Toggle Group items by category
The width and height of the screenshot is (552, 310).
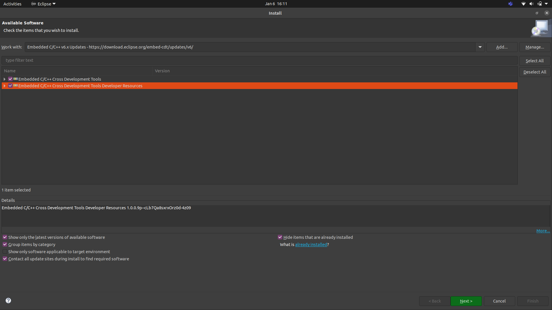point(5,245)
